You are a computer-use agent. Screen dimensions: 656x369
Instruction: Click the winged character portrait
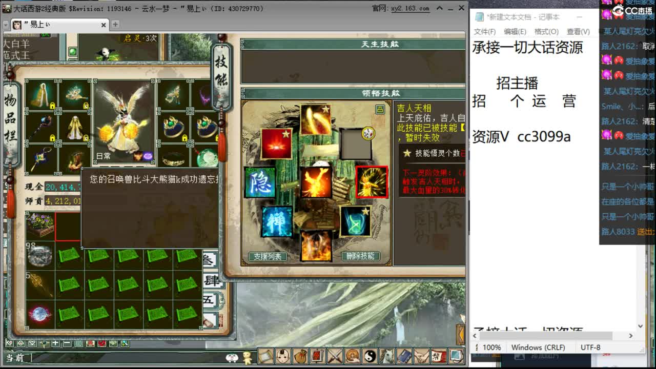124,121
